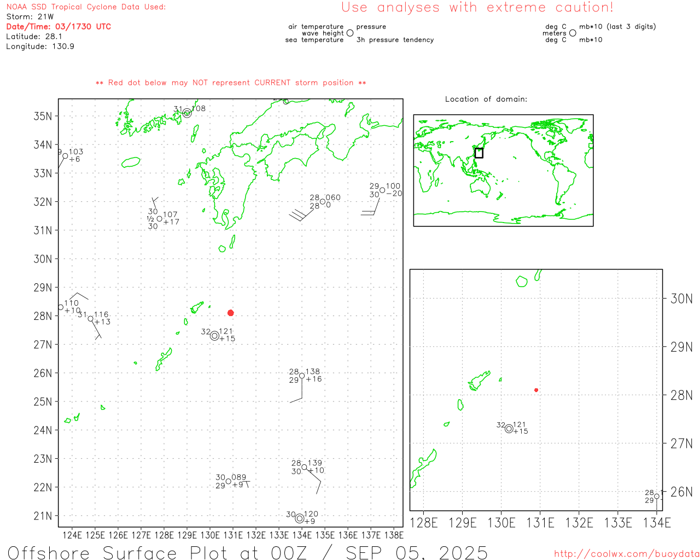This screenshot has width=700, height=560.
Task: Click the station circle labeled 100 -20
Action: [x=382, y=190]
